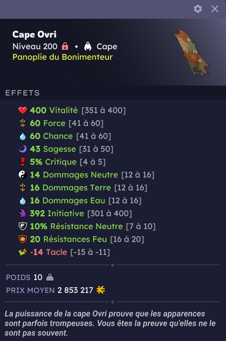Image resolution: width=226 pixels, height=341 pixels.
Task: Click the Tacle stat icon
Action: pyautogui.click(x=23, y=252)
